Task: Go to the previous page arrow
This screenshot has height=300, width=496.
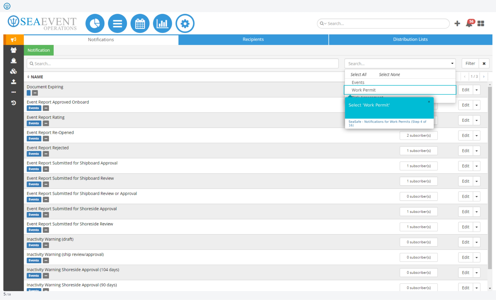Action: point(465,76)
